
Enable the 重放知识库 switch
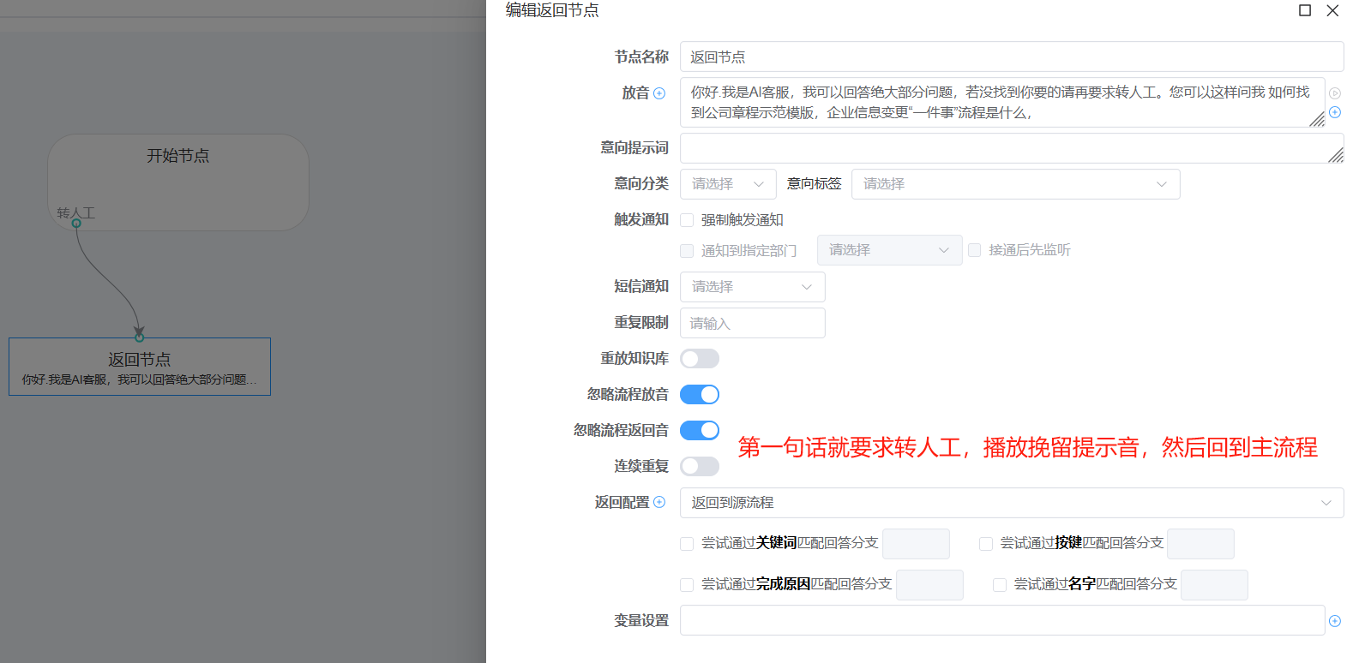point(700,359)
